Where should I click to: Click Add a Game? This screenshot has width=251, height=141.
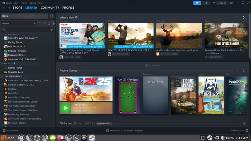point(10,130)
